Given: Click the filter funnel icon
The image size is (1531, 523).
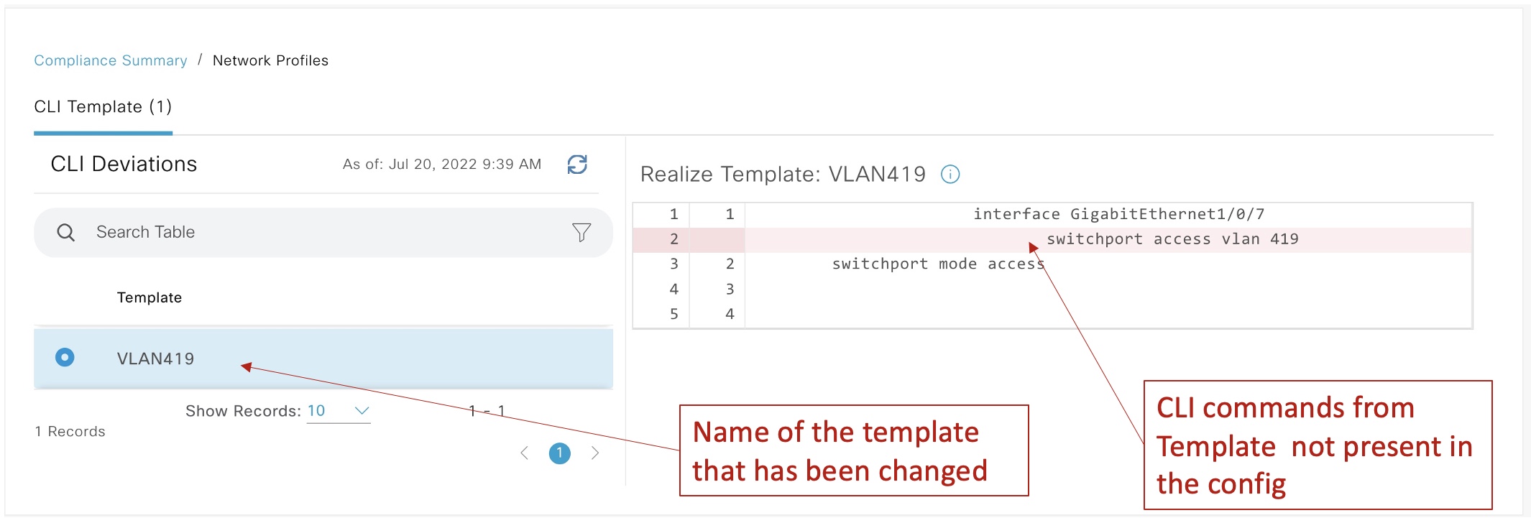Looking at the screenshot, I should 581,232.
